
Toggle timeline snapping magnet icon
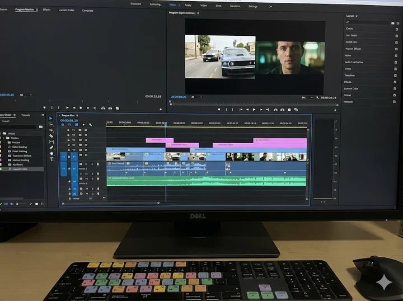(69, 125)
